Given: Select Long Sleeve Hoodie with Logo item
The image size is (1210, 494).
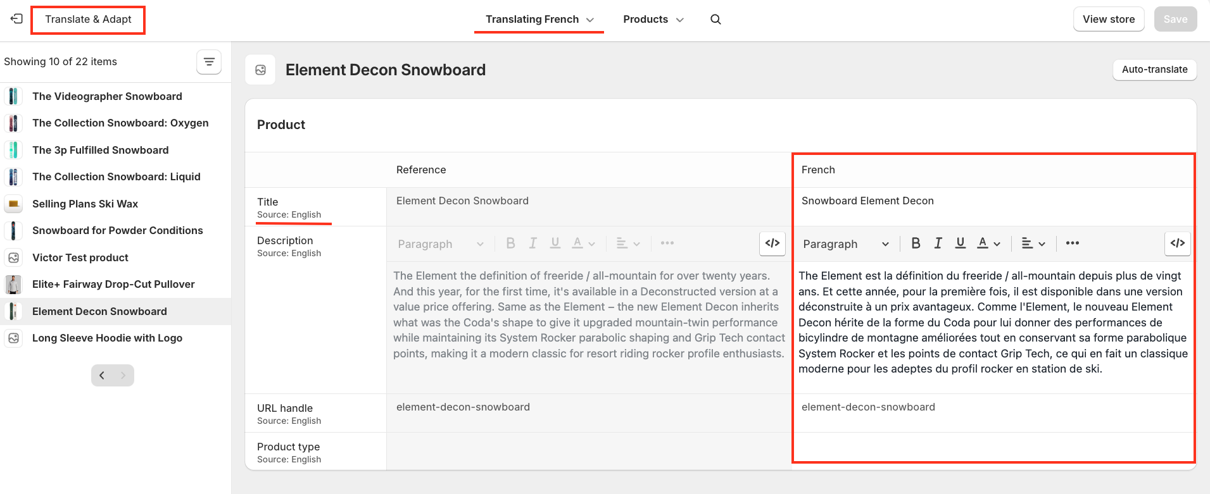Looking at the screenshot, I should point(115,338).
